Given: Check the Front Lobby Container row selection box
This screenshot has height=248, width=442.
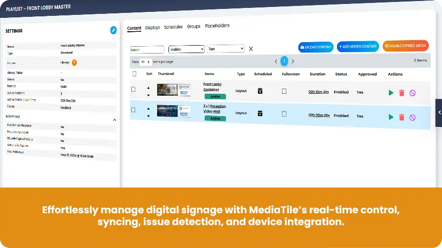Looking at the screenshot, I should (x=133, y=89).
